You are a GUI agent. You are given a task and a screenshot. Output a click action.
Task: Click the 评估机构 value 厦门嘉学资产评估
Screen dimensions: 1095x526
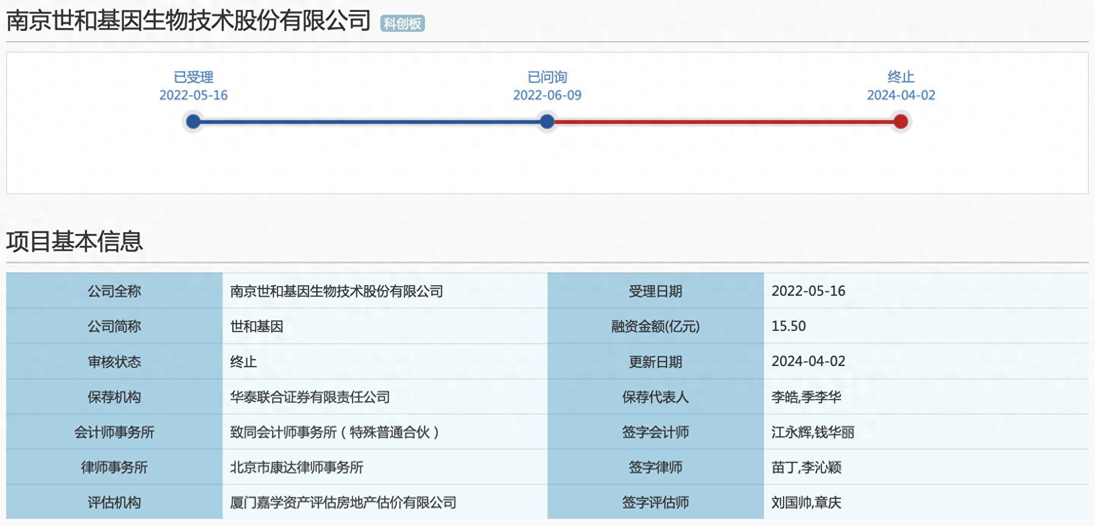(x=343, y=502)
